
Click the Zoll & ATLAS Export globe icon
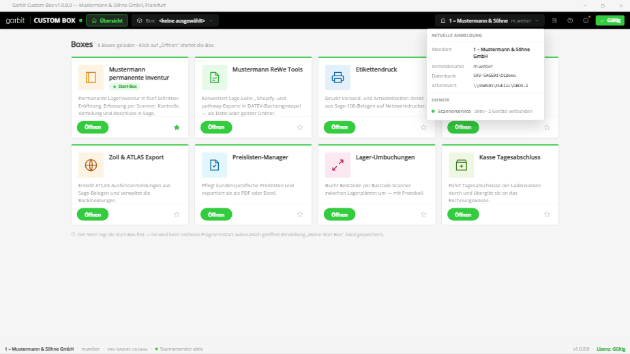(x=91, y=165)
